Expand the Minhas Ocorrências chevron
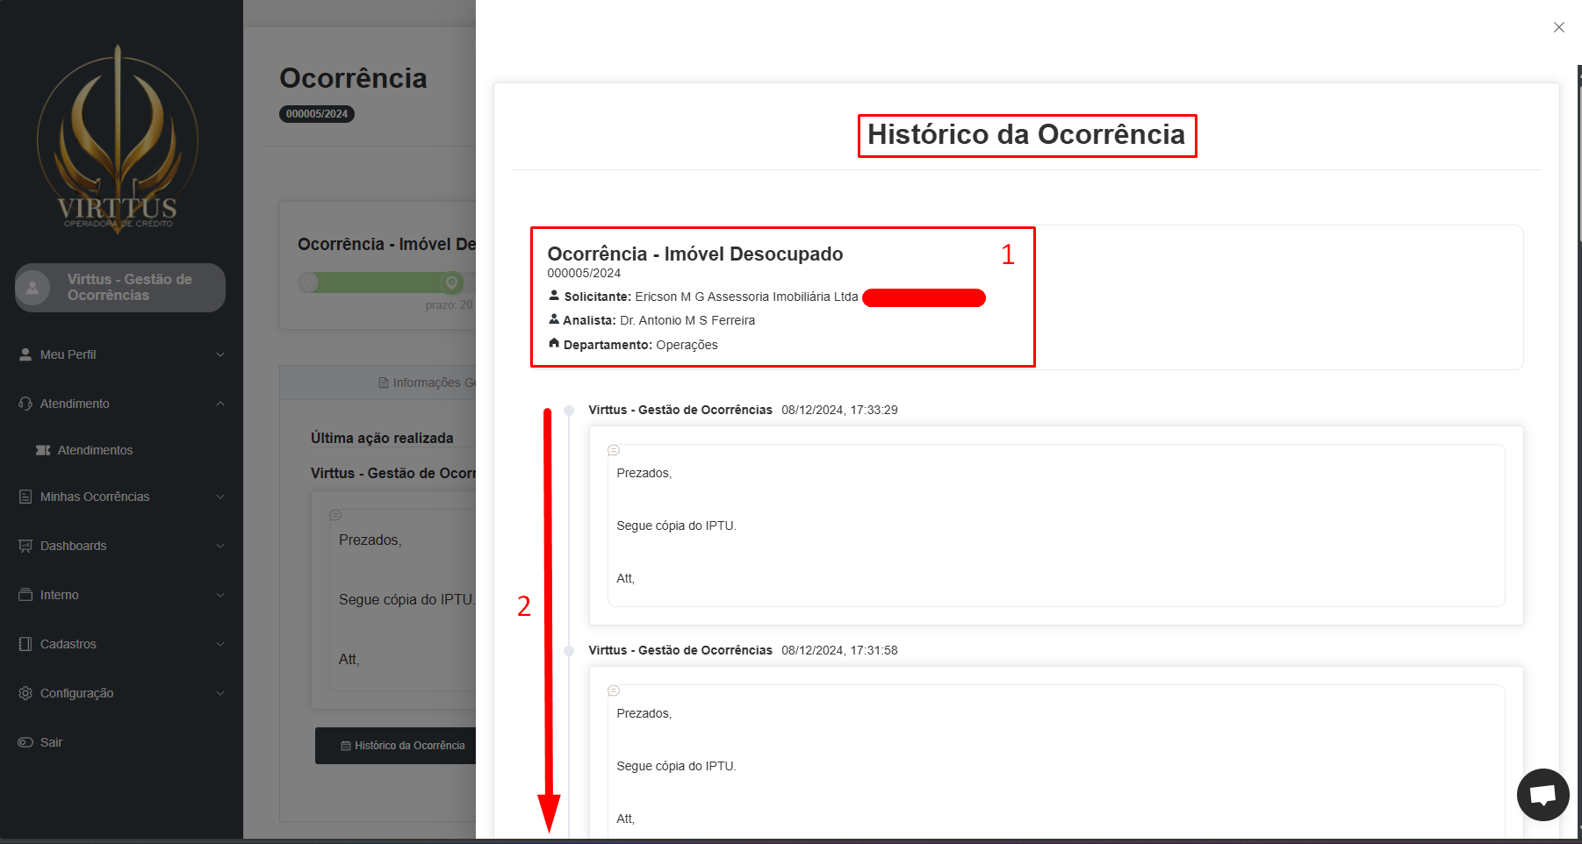This screenshot has height=844, width=1582. pyautogui.click(x=220, y=497)
